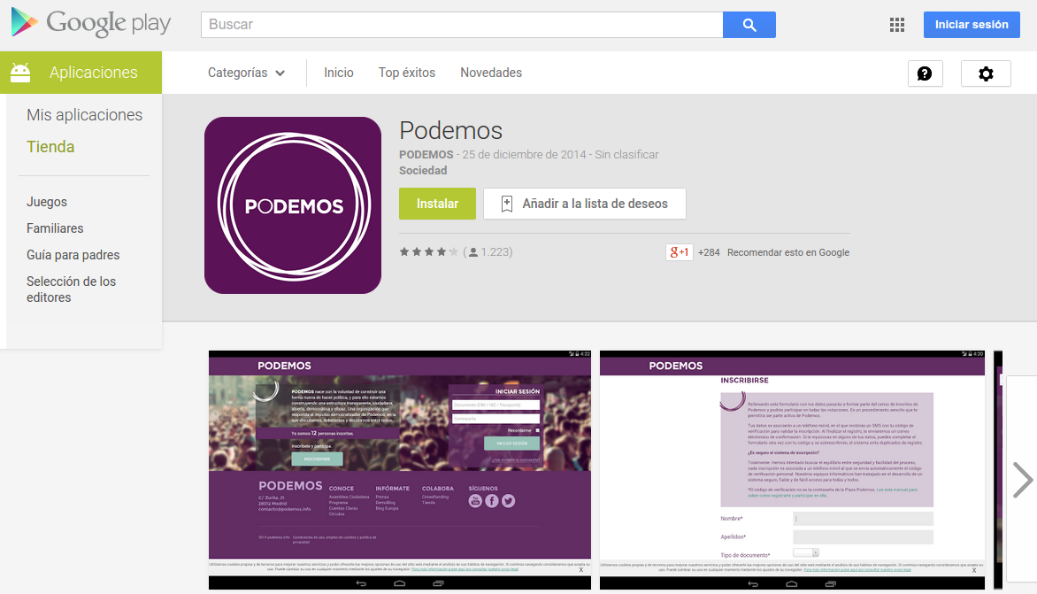Select Tienda in the sidebar
This screenshot has width=1037, height=594.
click(x=50, y=147)
